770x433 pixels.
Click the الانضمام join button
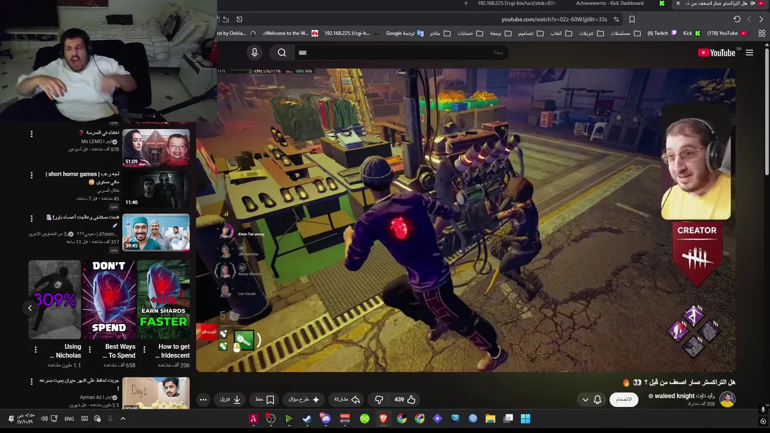coord(624,399)
